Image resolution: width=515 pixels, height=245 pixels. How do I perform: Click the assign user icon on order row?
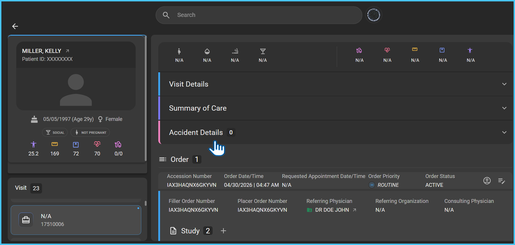point(487,181)
